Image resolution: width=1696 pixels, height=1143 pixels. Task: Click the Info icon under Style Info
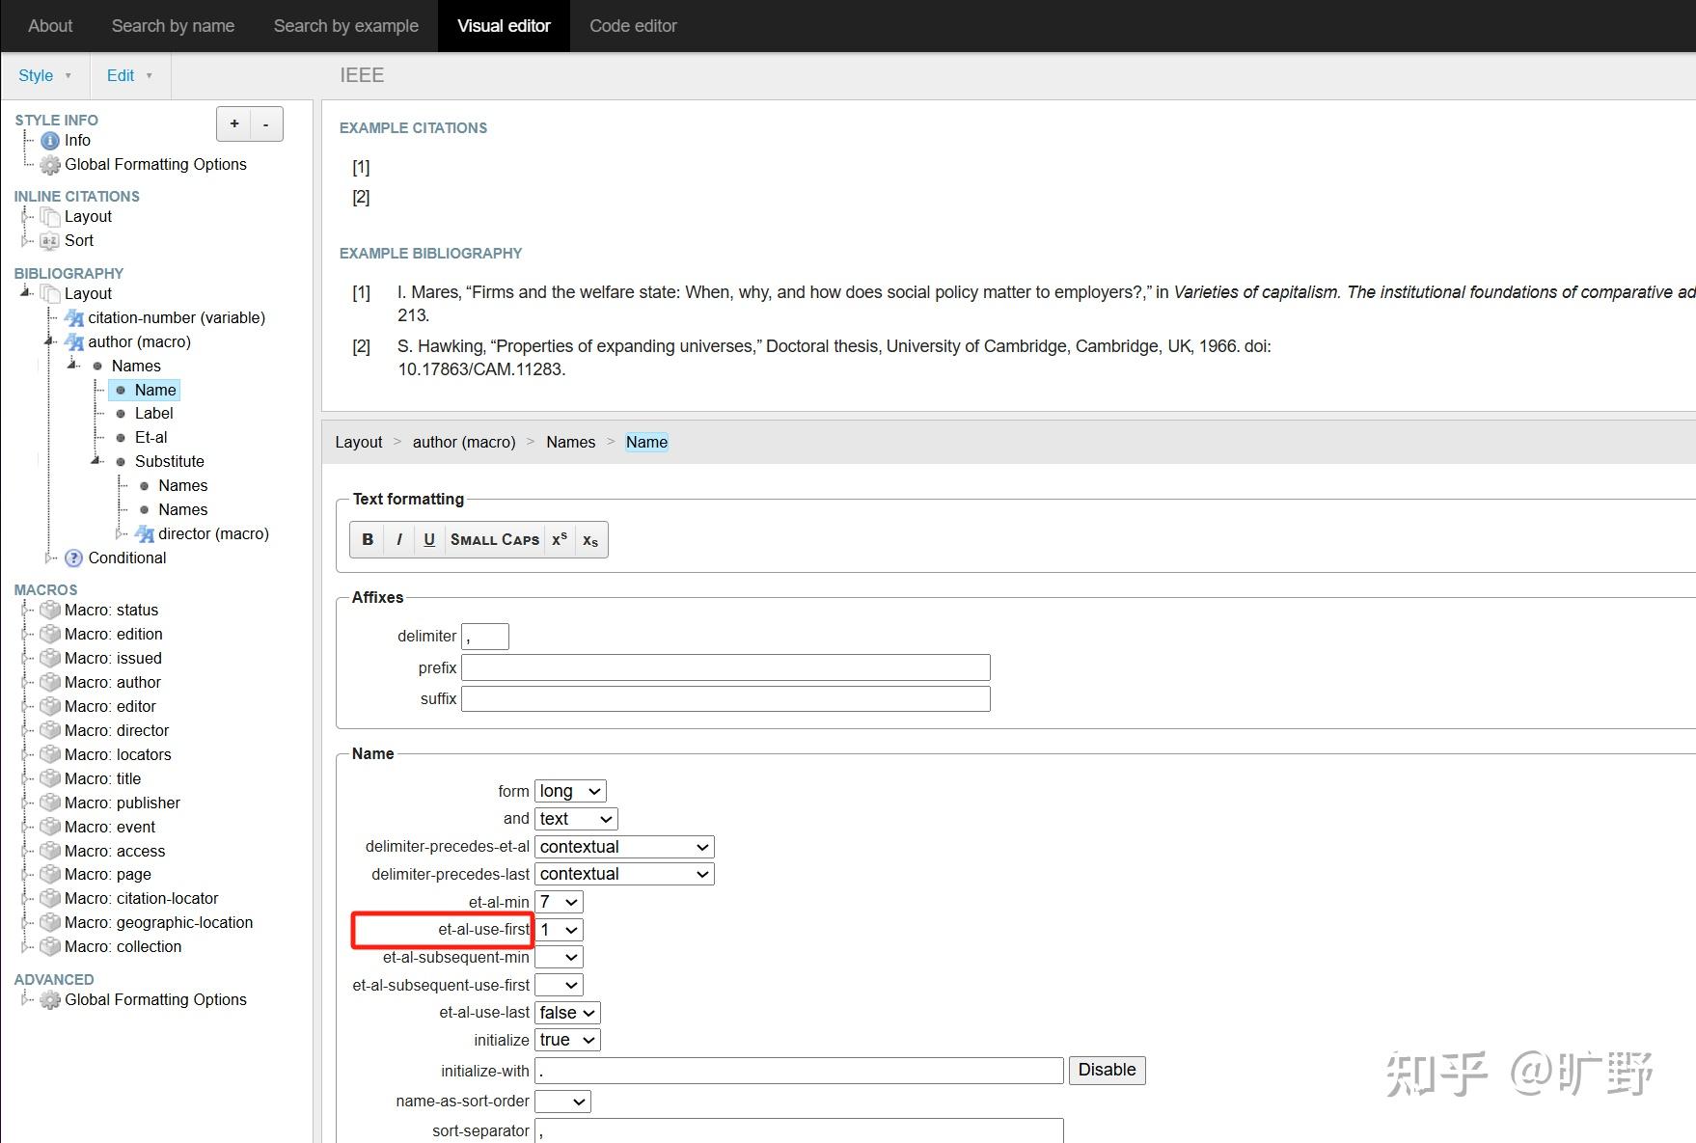coord(49,140)
